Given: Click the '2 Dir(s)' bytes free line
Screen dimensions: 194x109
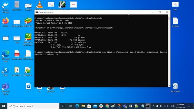Looking at the screenshot, I should click(71, 47).
